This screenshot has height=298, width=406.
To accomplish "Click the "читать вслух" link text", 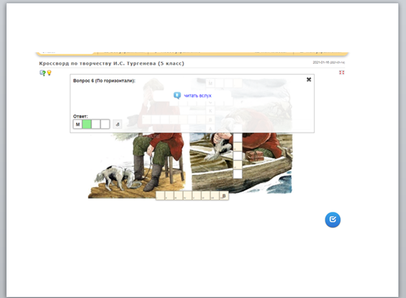I will [x=198, y=95].
